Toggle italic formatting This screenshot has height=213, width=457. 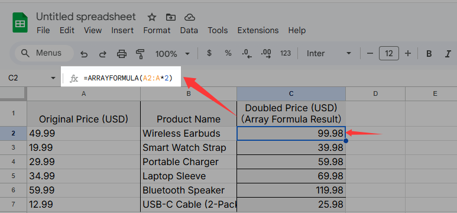[x=448, y=54]
